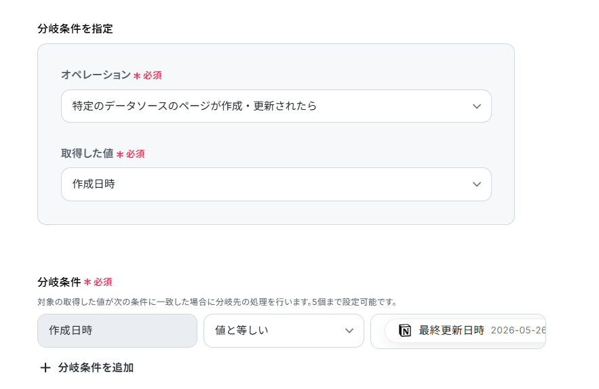Click the chevron arrow in the 取得した値 field
Screen dimensions: 599x389
pos(477,184)
